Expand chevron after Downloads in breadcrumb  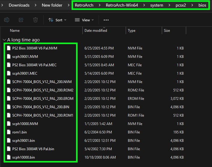[x=35, y=5]
